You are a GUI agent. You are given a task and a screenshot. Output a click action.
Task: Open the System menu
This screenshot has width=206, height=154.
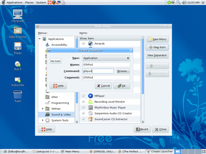pyautogui.click(x=41, y=2)
